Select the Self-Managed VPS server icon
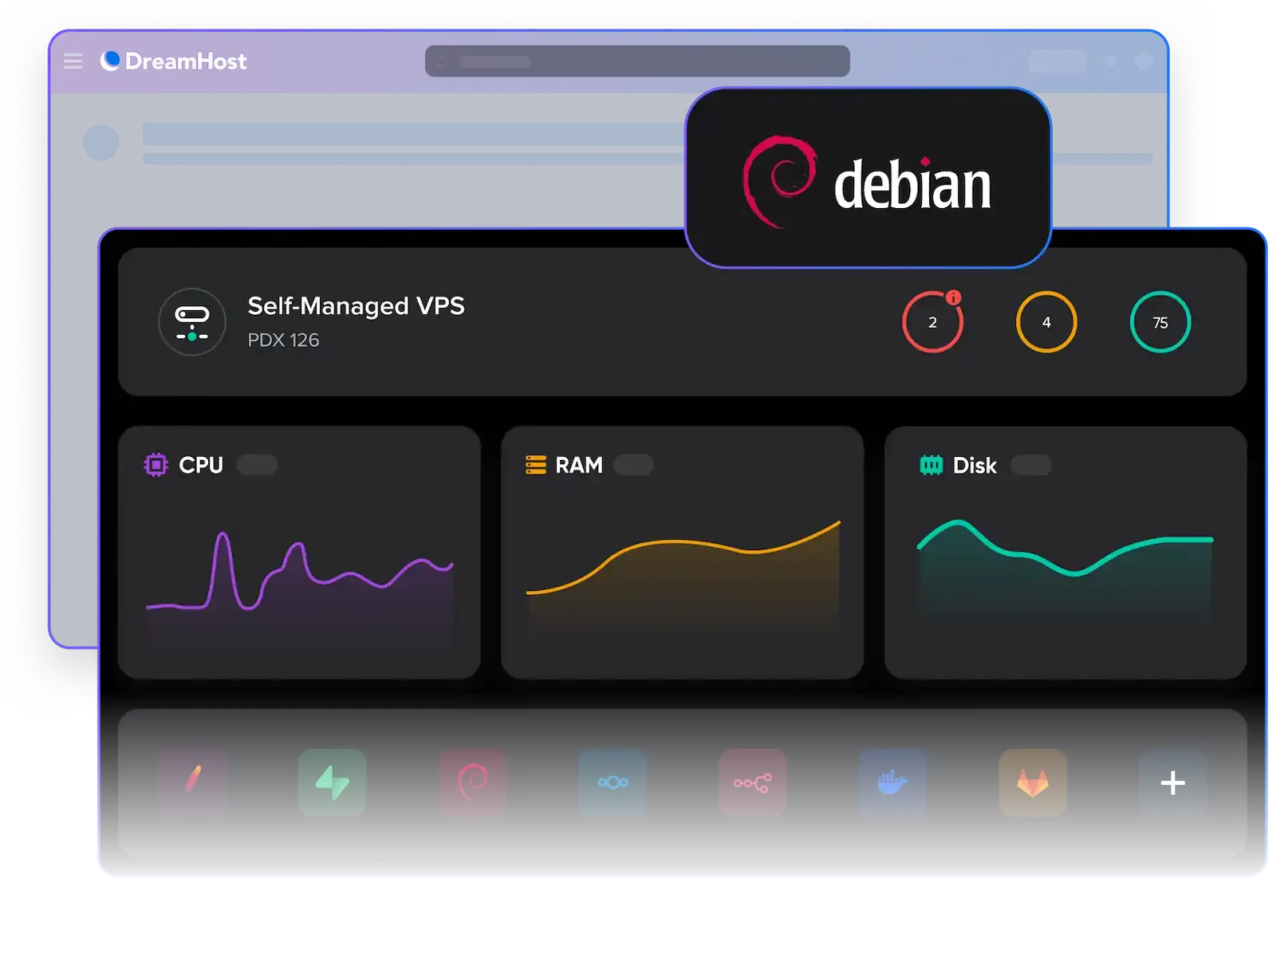Screen dimensions: 1276x956 click(192, 322)
